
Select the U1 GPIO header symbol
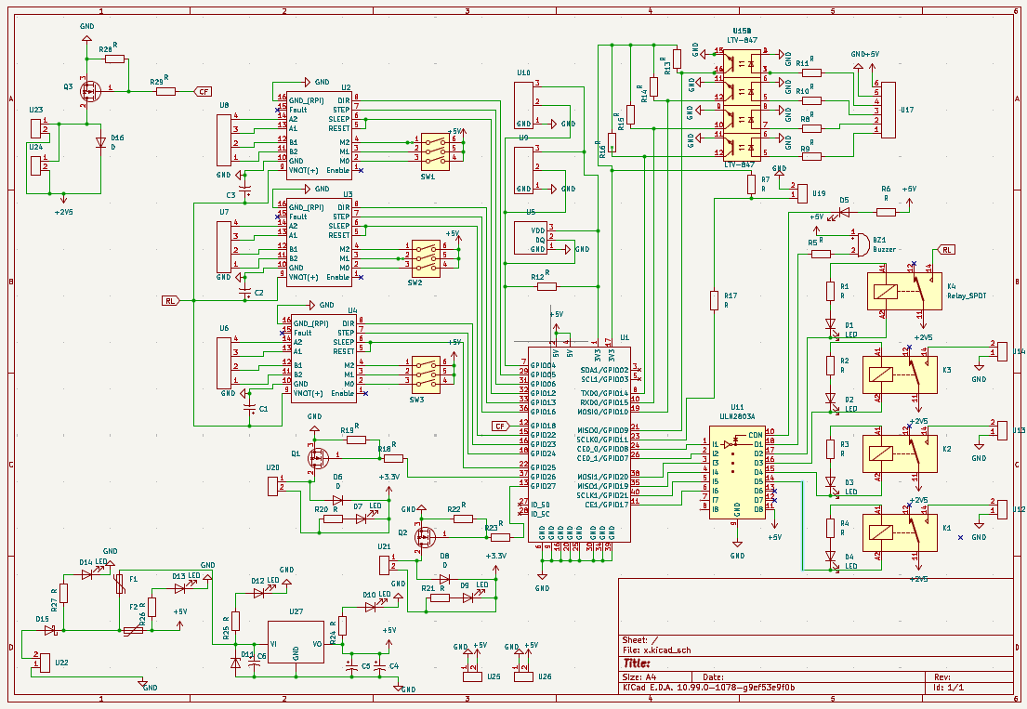pos(580,444)
